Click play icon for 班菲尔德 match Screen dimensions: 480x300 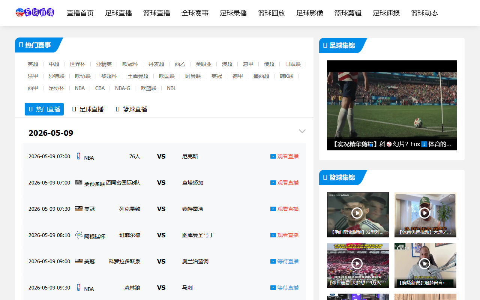[273, 235]
